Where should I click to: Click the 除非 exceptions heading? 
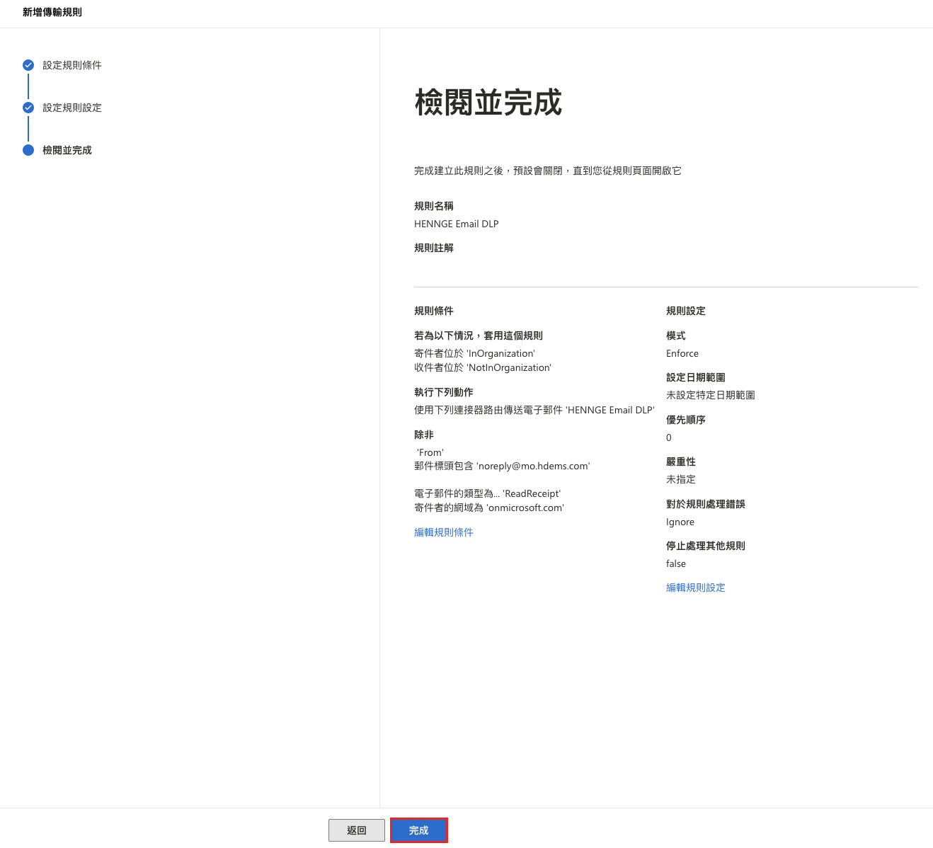[424, 435]
